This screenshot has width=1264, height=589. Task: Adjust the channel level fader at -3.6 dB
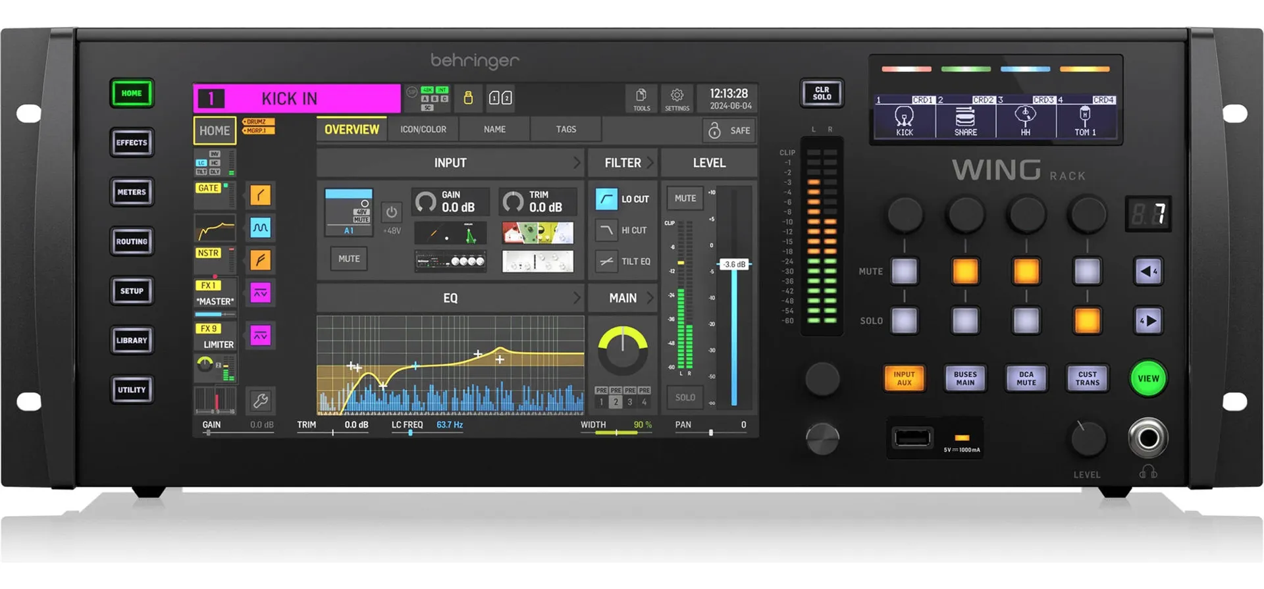pos(735,265)
